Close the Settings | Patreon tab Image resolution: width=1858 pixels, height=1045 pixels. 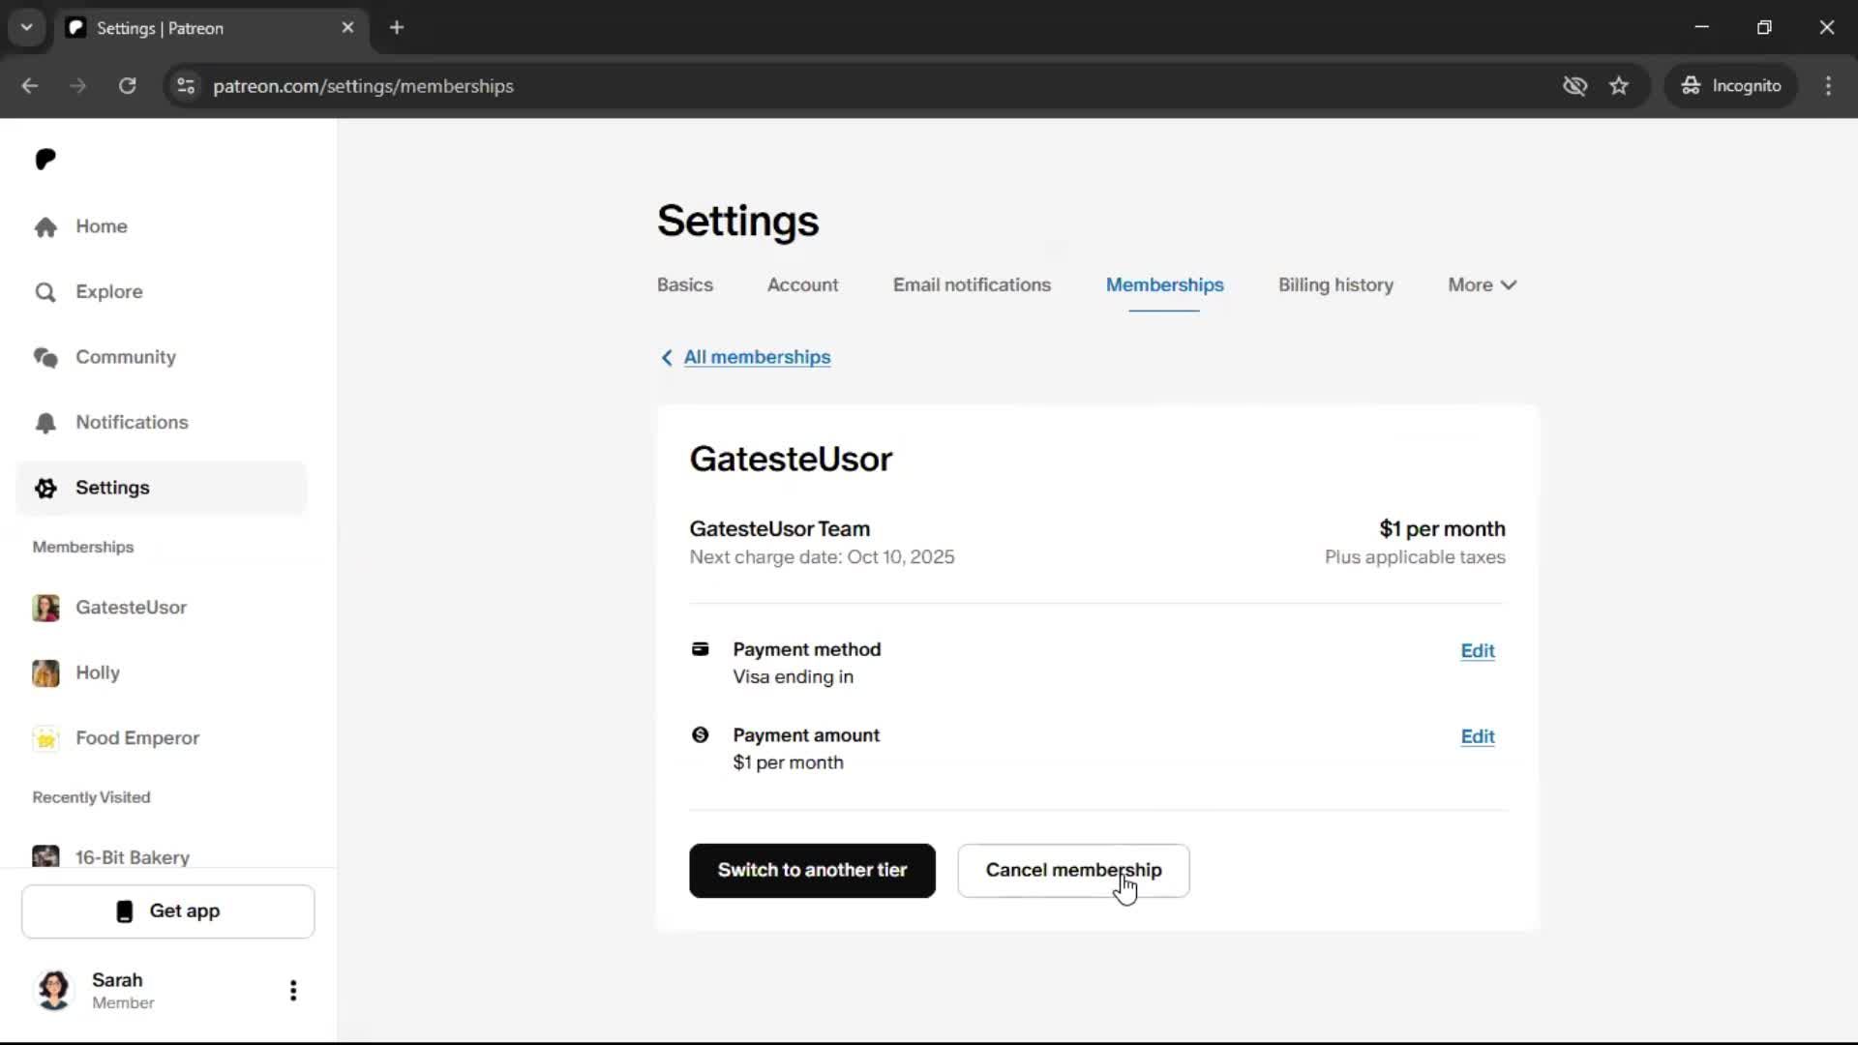(347, 28)
